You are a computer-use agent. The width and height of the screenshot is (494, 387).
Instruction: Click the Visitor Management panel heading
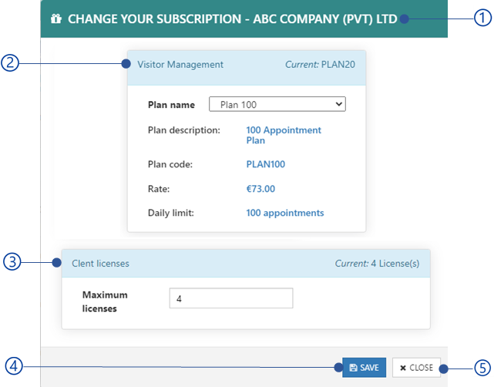point(180,64)
